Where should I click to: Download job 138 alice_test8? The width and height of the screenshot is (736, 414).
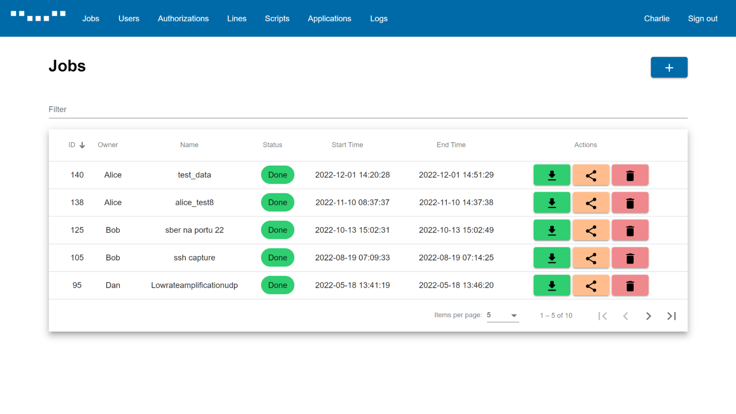[x=552, y=202]
